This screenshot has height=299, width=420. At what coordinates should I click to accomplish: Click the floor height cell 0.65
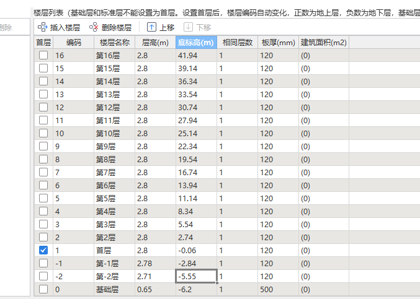point(155,289)
